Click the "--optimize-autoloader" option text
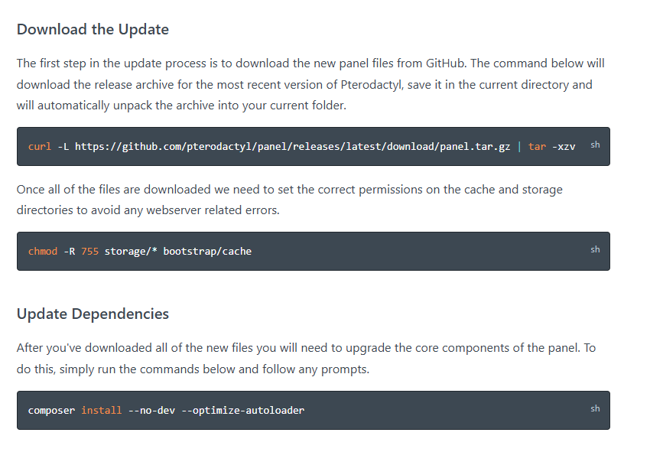Viewport: 650px width, 452px height. [x=243, y=411]
